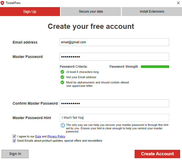Switch to the Sign Up tab
Image resolution: width=182 pixels, height=160 pixels.
point(30,12)
